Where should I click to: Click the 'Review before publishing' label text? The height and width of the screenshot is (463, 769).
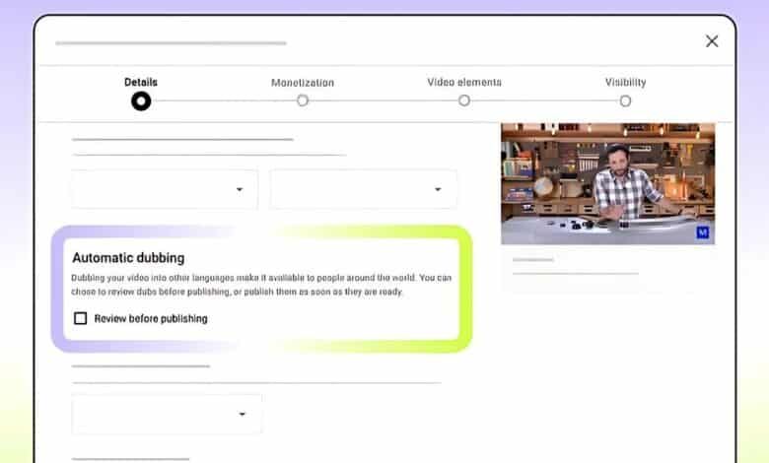point(151,318)
